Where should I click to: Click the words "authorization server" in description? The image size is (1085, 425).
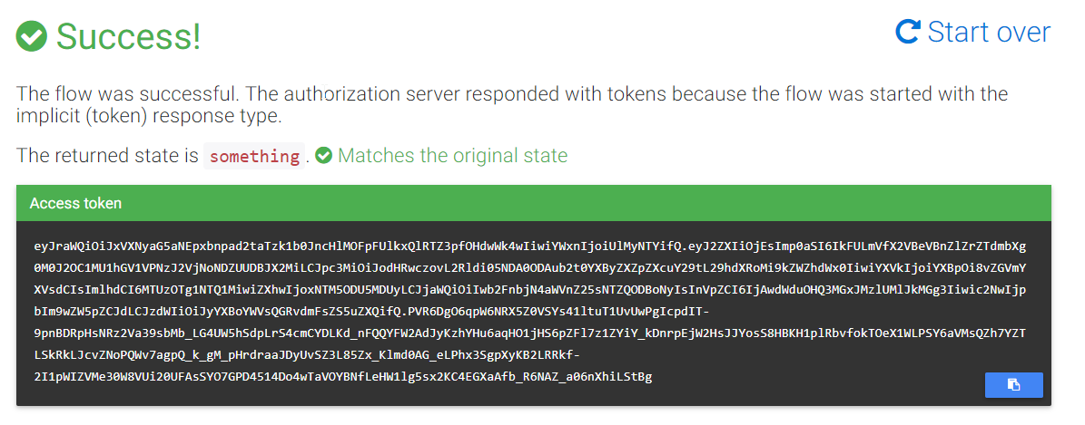(347, 94)
